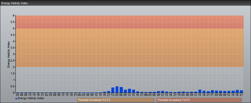Click the 2 value on the y-axis

(13, 67)
